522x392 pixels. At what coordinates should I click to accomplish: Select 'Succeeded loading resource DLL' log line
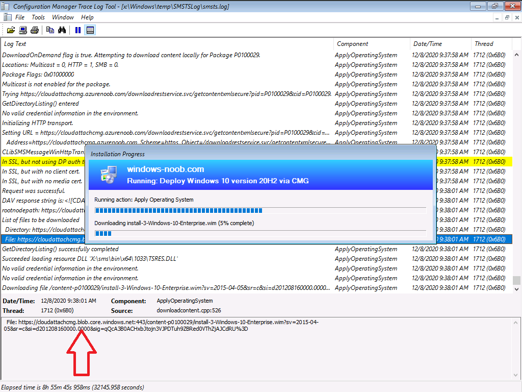click(256, 259)
